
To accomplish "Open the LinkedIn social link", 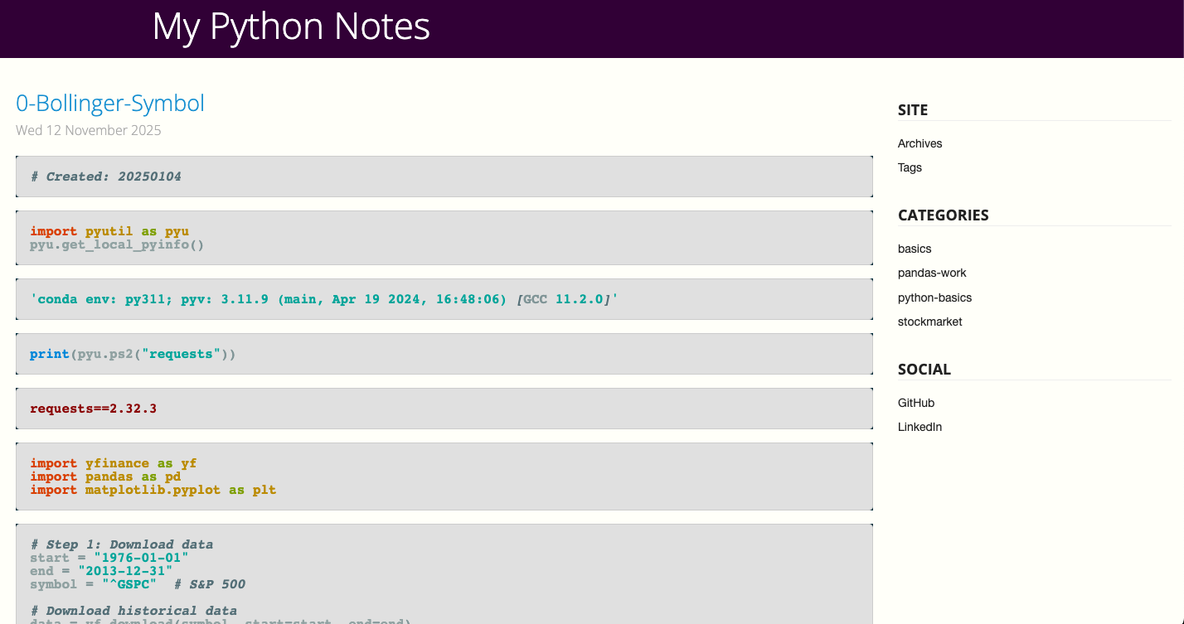I will click(920, 427).
